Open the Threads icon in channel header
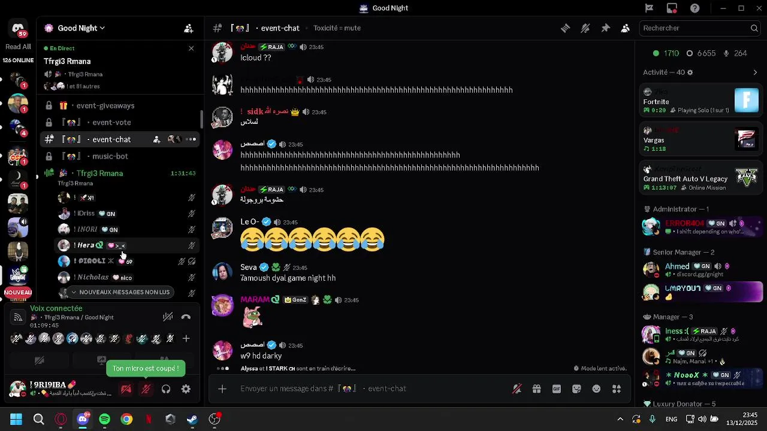This screenshot has height=431, width=767. [x=565, y=28]
